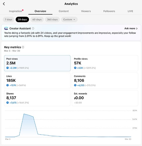Click the peak of the views chart

click(x=24, y=114)
